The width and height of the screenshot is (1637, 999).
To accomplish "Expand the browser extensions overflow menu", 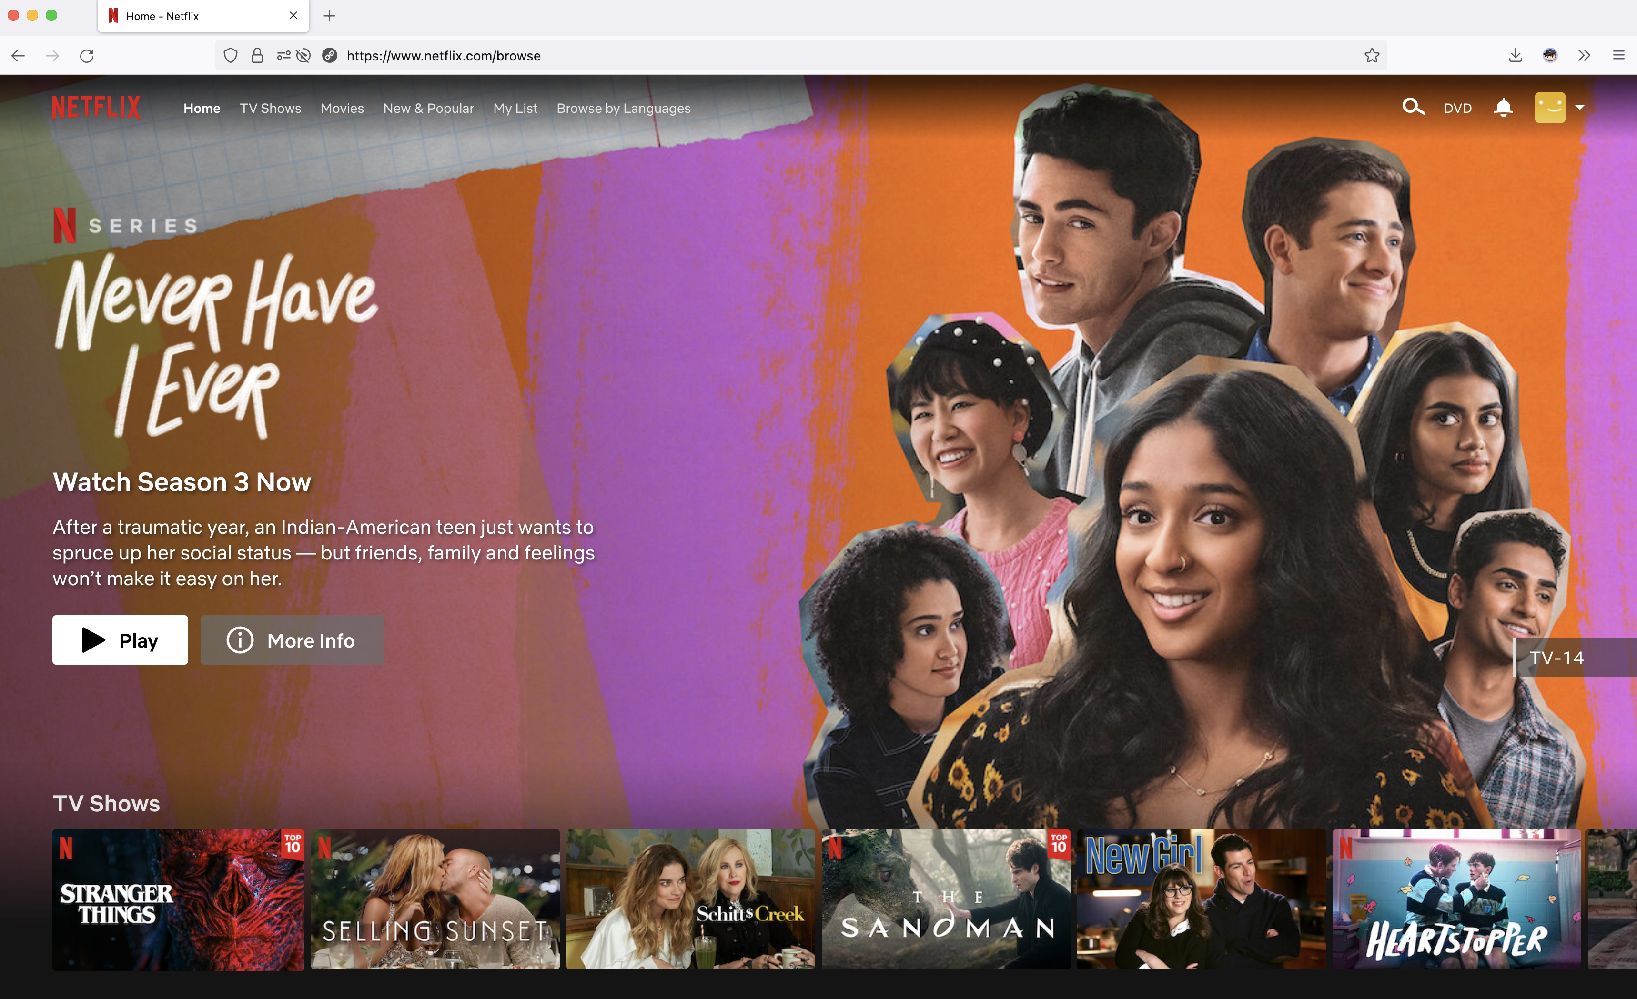I will 1585,55.
